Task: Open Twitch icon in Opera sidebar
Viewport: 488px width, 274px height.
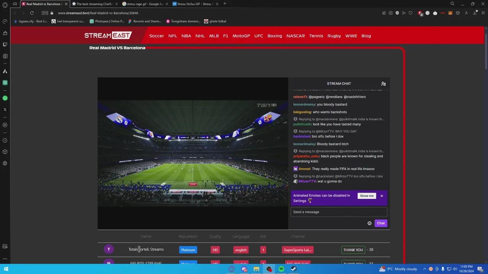Action: (x=5, y=45)
